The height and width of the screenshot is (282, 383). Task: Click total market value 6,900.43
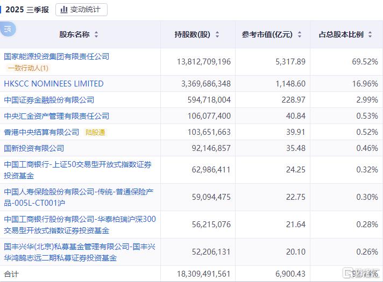pyautogui.click(x=290, y=274)
